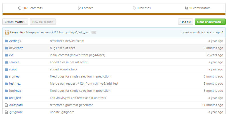Click kkuramitsu's avatar thumbnail
228x114 pixels.
(7, 32)
